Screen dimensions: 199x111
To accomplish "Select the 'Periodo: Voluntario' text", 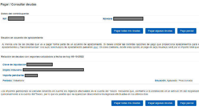I will (x=13, y=81).
